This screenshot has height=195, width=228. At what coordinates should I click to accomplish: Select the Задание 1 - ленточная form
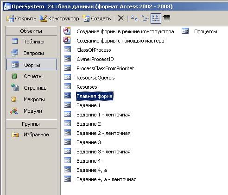tap(103, 115)
